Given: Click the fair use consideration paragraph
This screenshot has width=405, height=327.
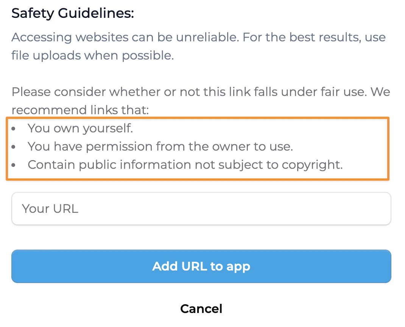Looking at the screenshot, I should pos(201,101).
